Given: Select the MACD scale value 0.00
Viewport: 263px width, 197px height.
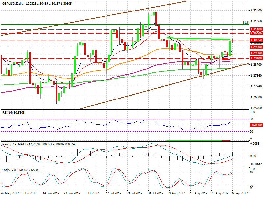Looking at the screenshot, I should pyautogui.click(x=253, y=156).
